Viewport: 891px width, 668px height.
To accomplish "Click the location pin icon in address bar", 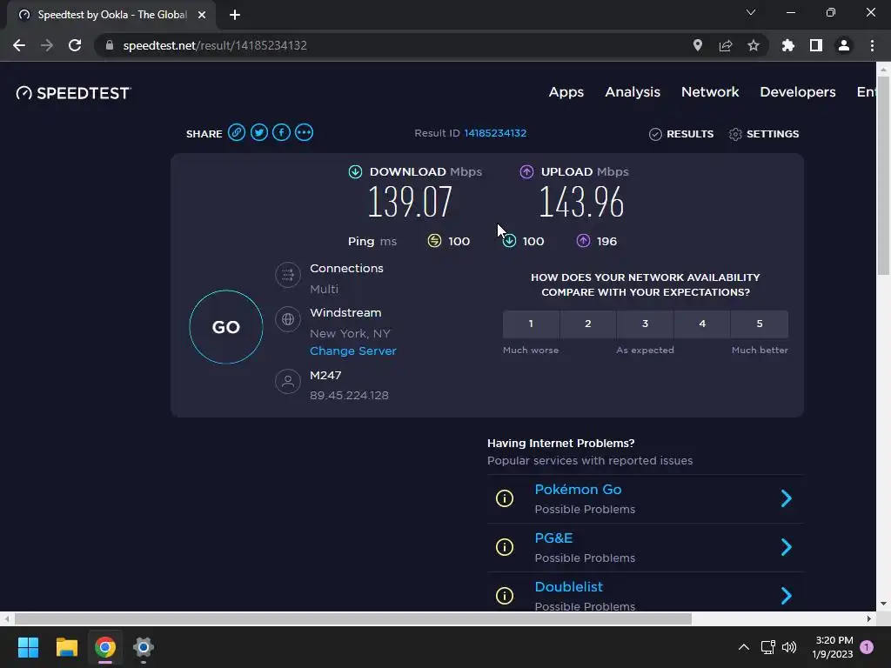I will click(x=698, y=45).
